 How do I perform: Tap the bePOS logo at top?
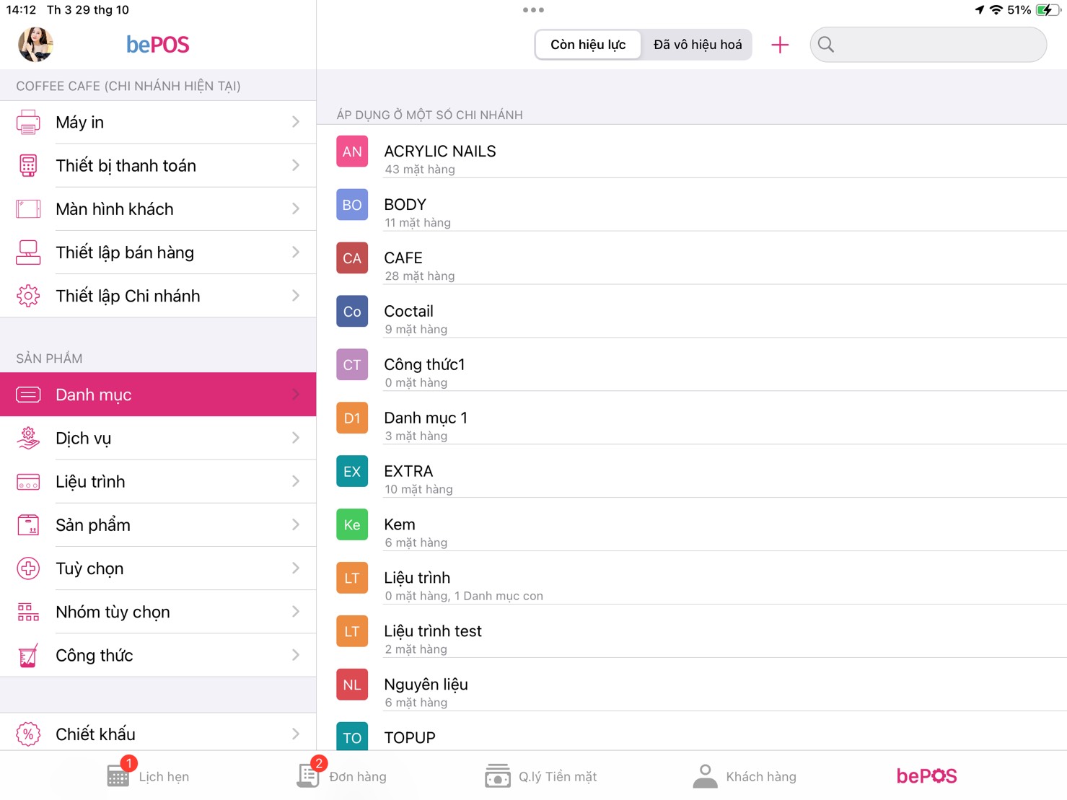coord(157,45)
